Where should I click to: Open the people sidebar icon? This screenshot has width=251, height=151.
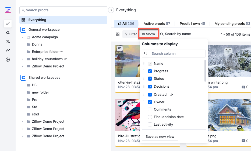click(x=8, y=42)
